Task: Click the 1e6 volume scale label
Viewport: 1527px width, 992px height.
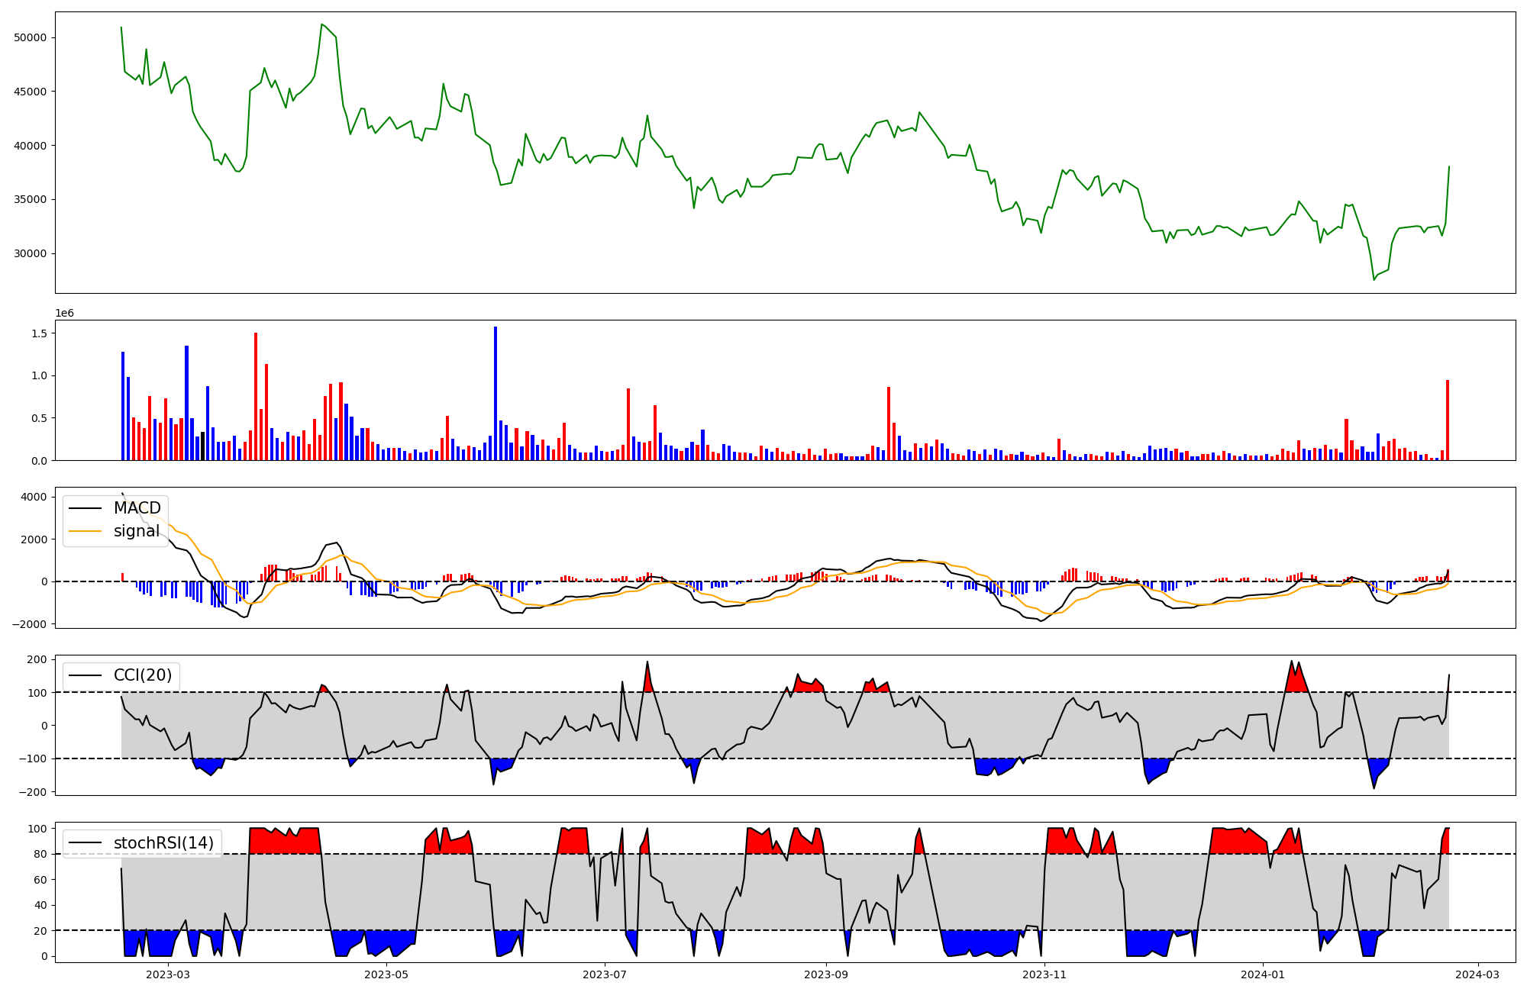Action: [x=65, y=314]
